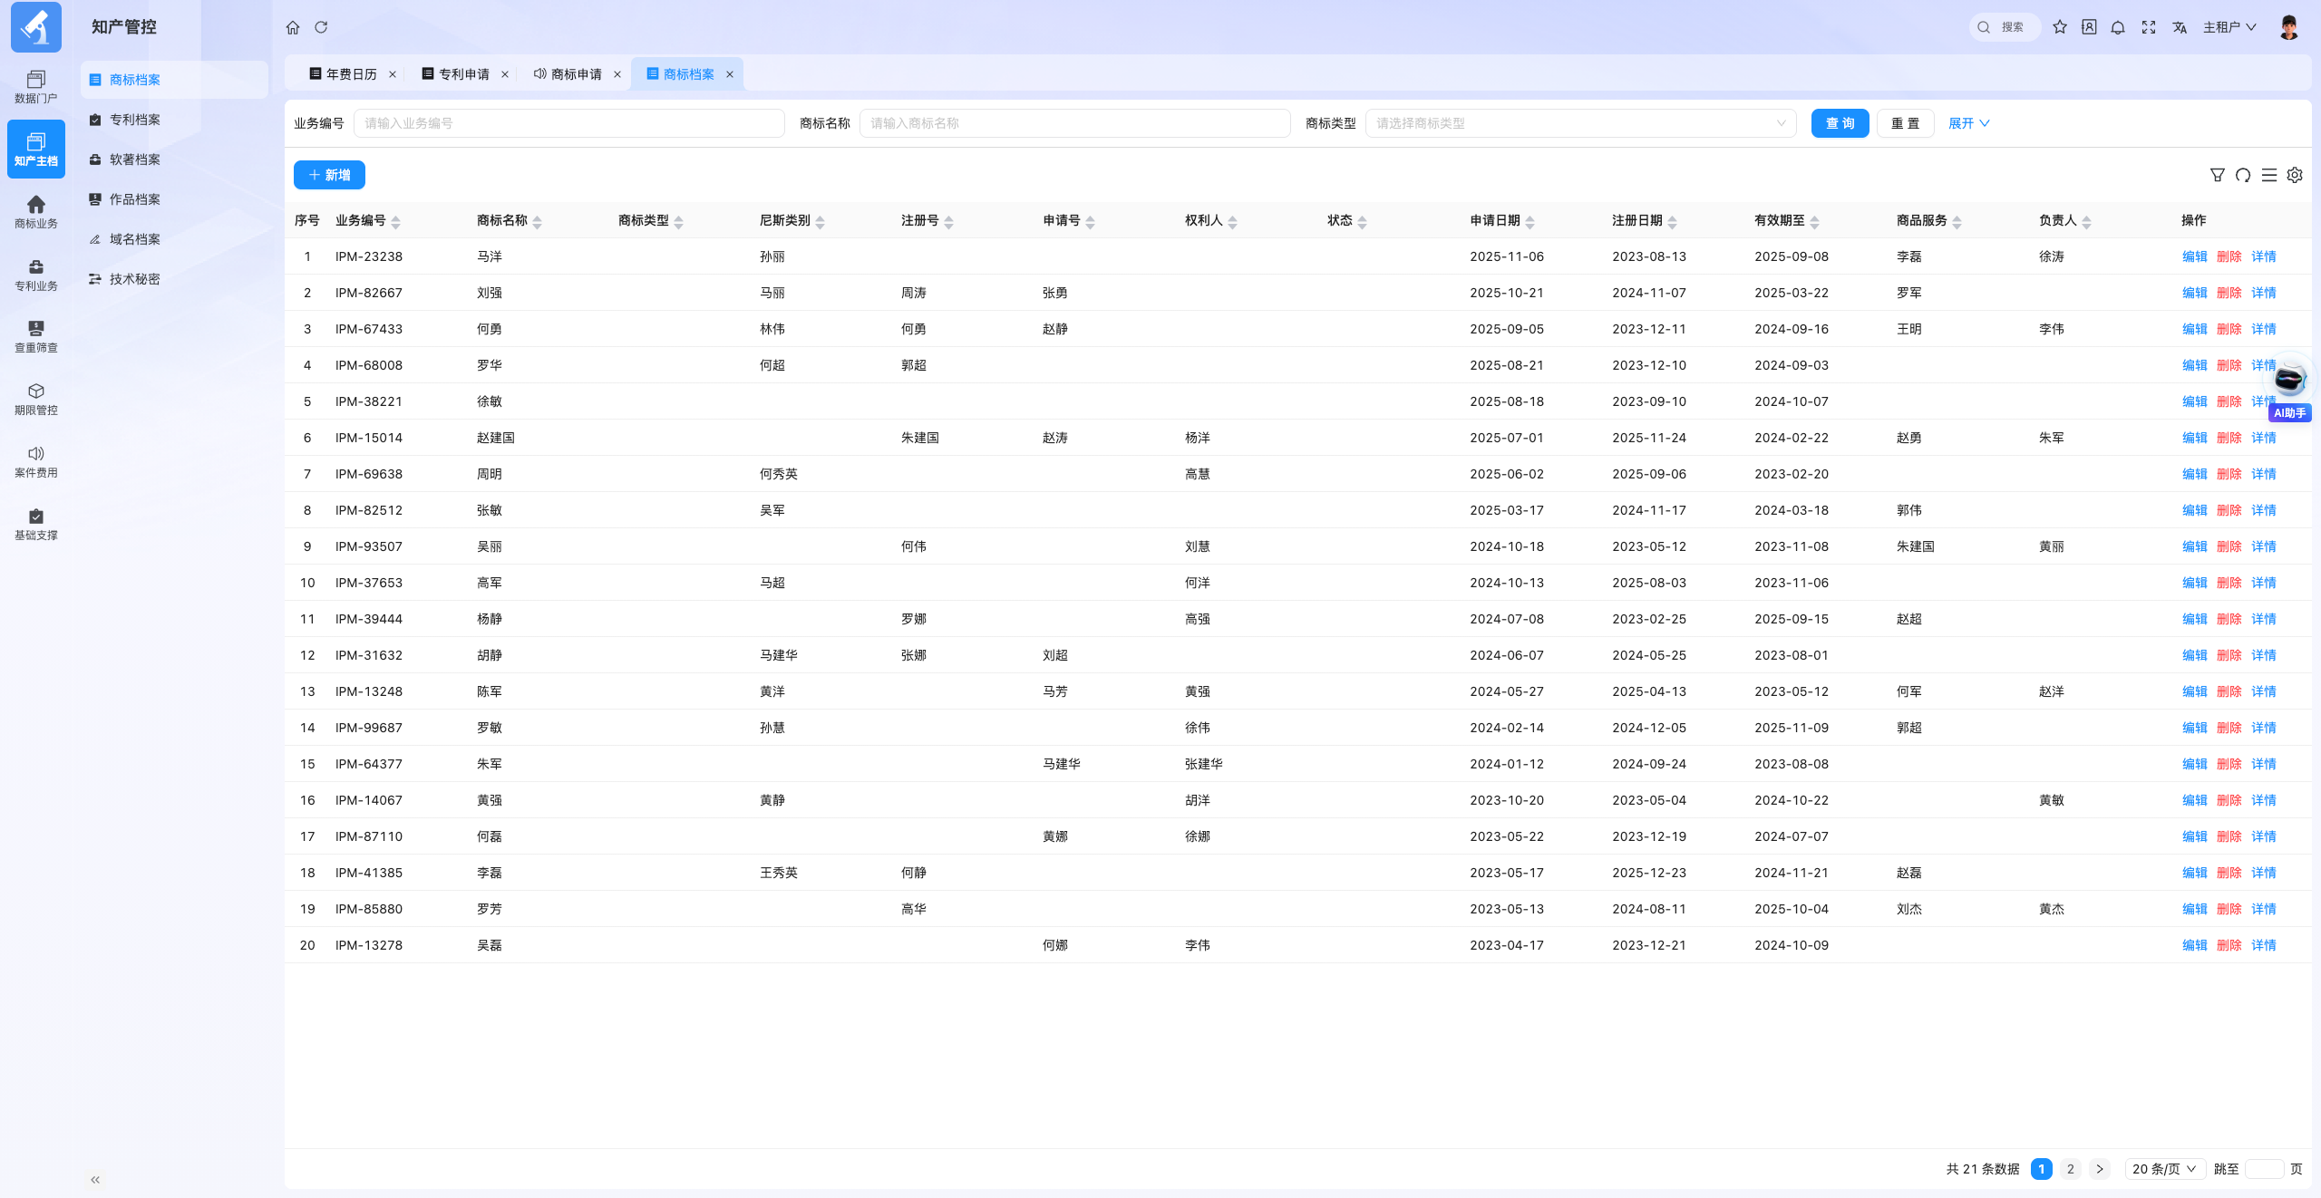Select 软著档案 in the side menu
Viewport: 2321px width, 1198px height.
135,159
